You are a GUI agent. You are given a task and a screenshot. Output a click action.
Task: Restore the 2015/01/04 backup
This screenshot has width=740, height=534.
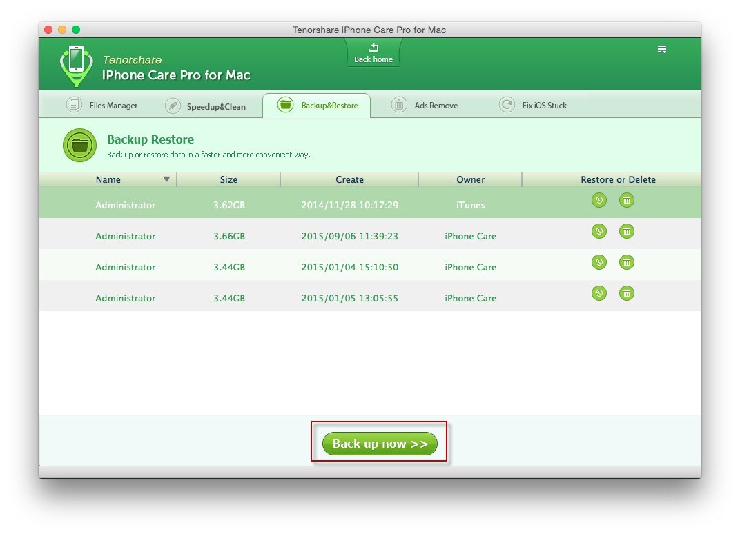coord(598,263)
